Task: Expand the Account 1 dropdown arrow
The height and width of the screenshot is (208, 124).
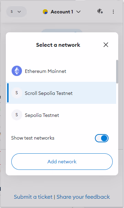Action: point(78,12)
